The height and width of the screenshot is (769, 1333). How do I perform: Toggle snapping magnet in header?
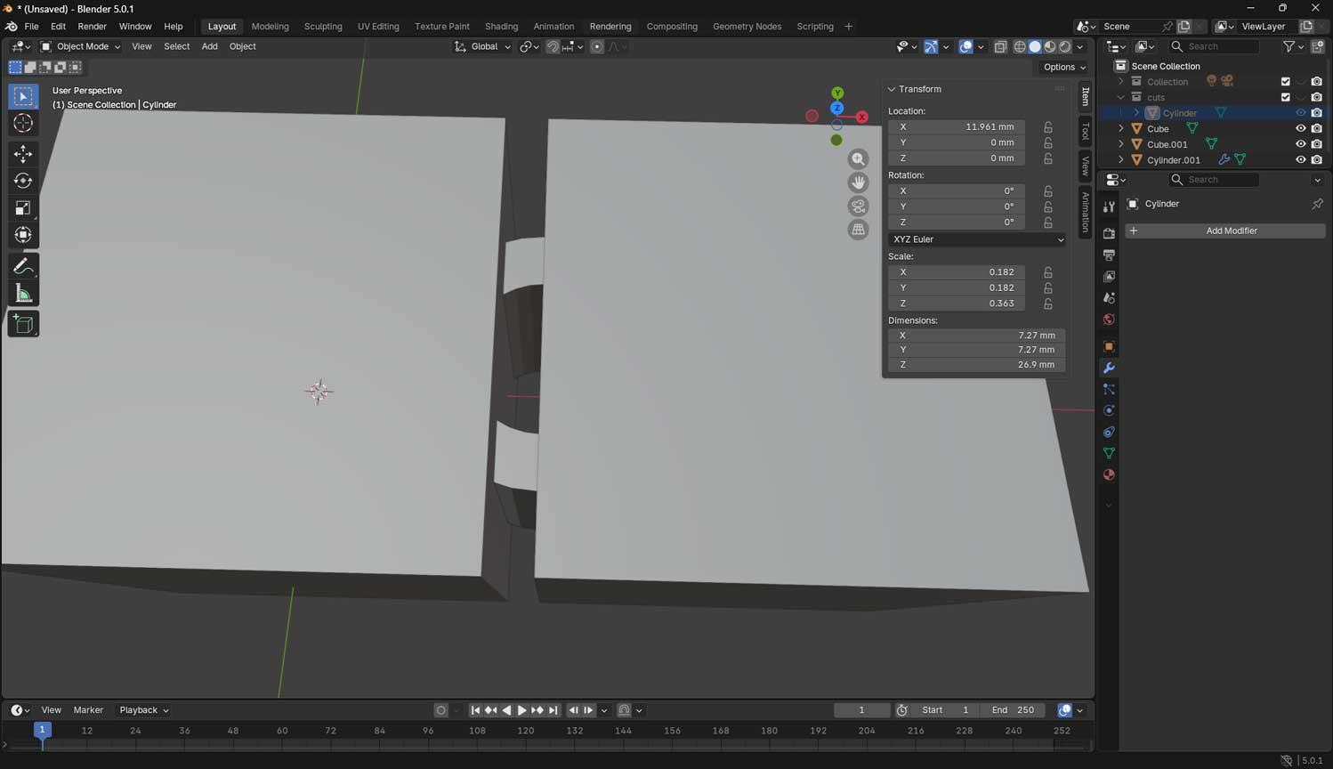pyautogui.click(x=553, y=46)
